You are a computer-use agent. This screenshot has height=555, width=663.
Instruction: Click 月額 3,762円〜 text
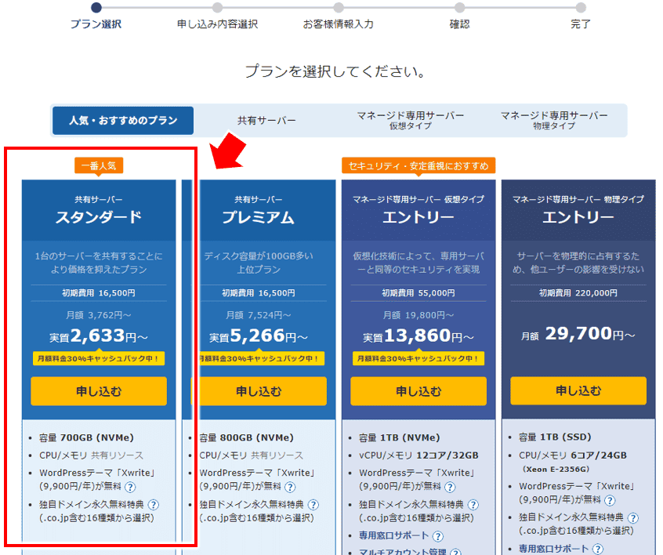coord(99,315)
